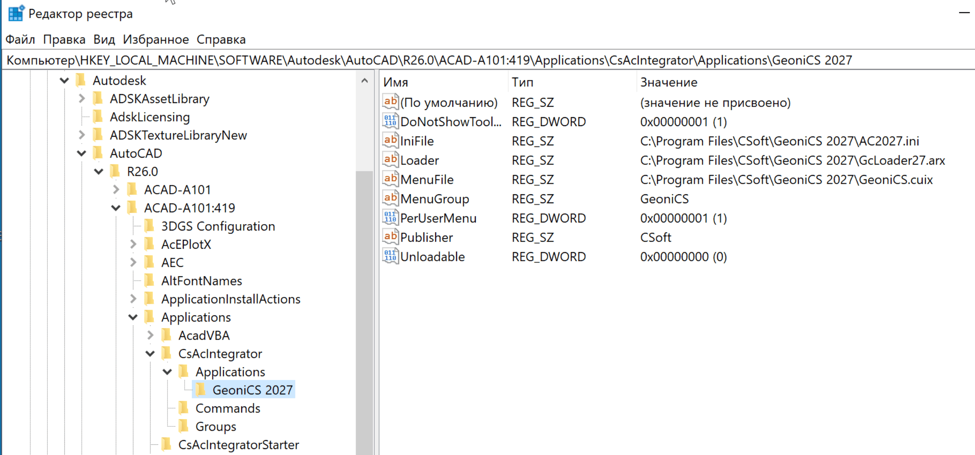The image size is (975, 455).
Task: Click the PerUserMenu DWORD value icon
Action: coord(390,218)
